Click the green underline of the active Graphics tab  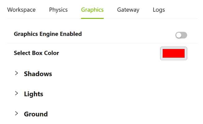92,18
